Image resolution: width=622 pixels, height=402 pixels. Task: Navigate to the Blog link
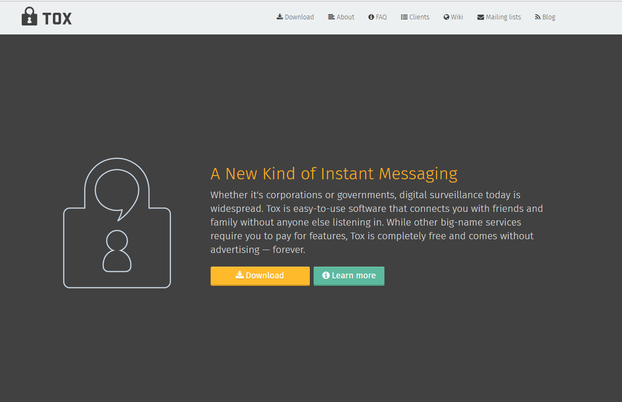549,17
